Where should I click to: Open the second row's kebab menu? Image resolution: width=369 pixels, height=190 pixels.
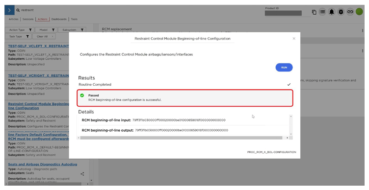[363, 51]
